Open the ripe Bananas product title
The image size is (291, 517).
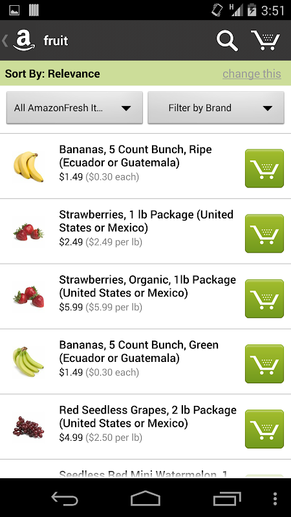point(135,156)
